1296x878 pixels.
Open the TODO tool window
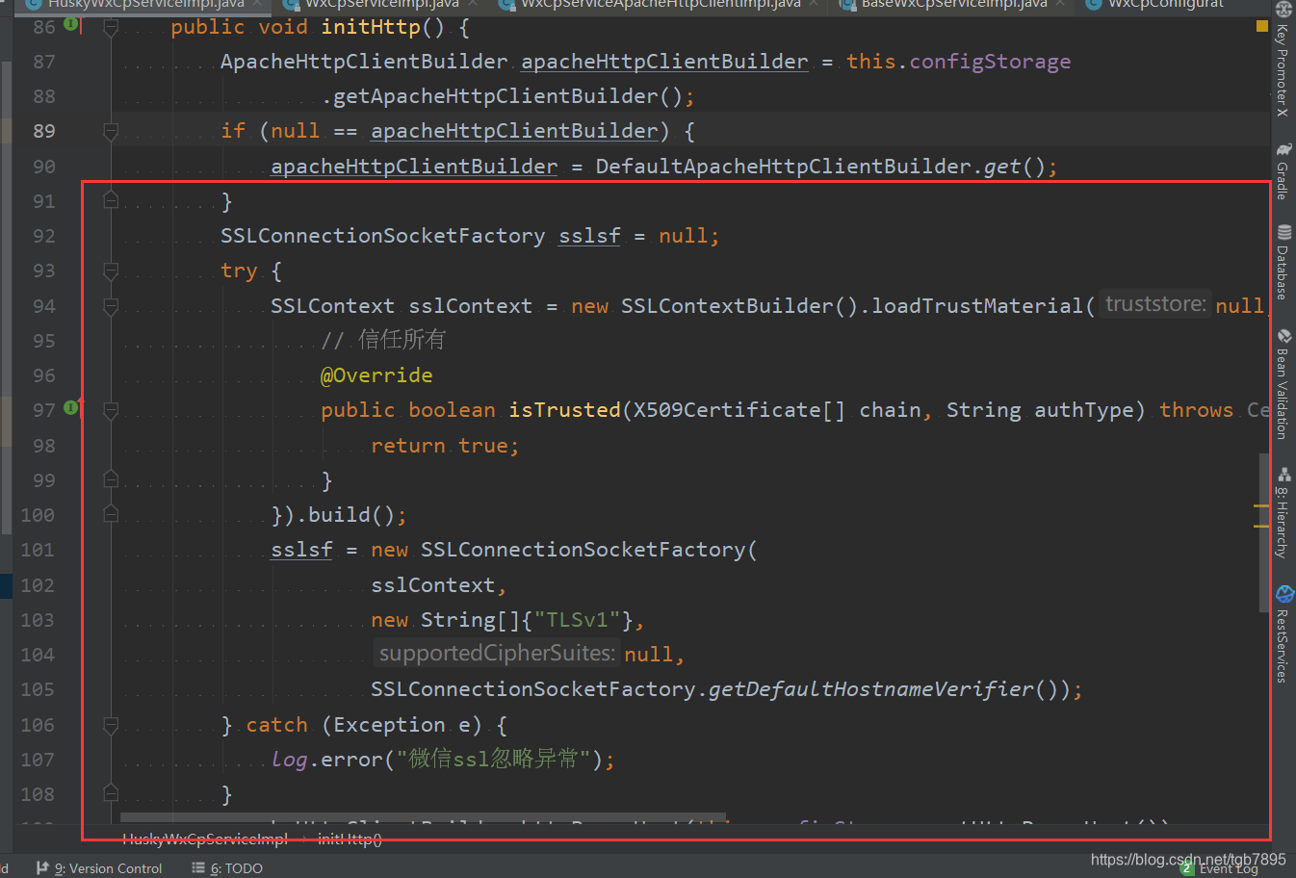227,868
